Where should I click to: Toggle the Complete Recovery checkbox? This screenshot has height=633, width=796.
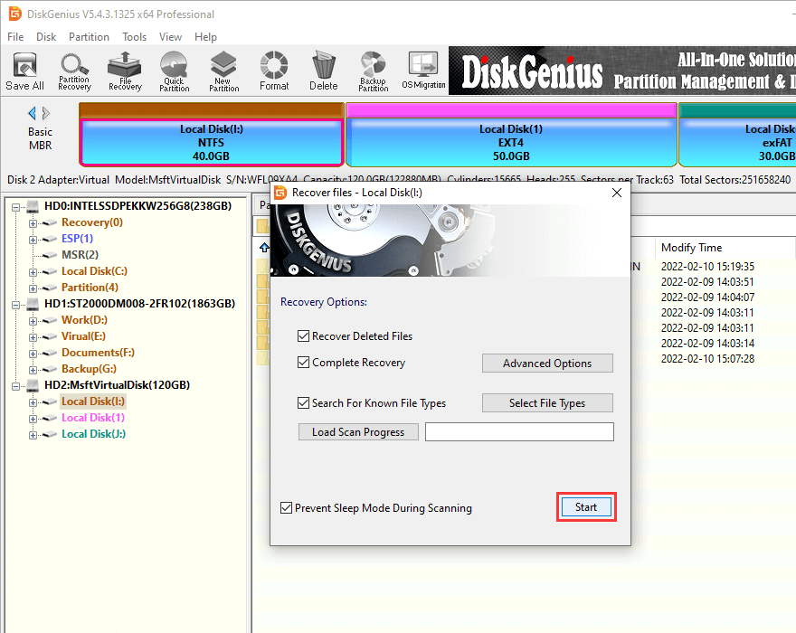point(303,363)
